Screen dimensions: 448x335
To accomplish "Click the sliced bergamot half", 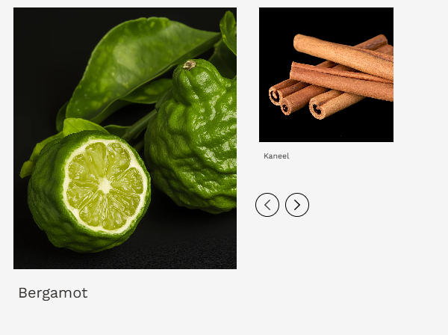I will 89,191.
